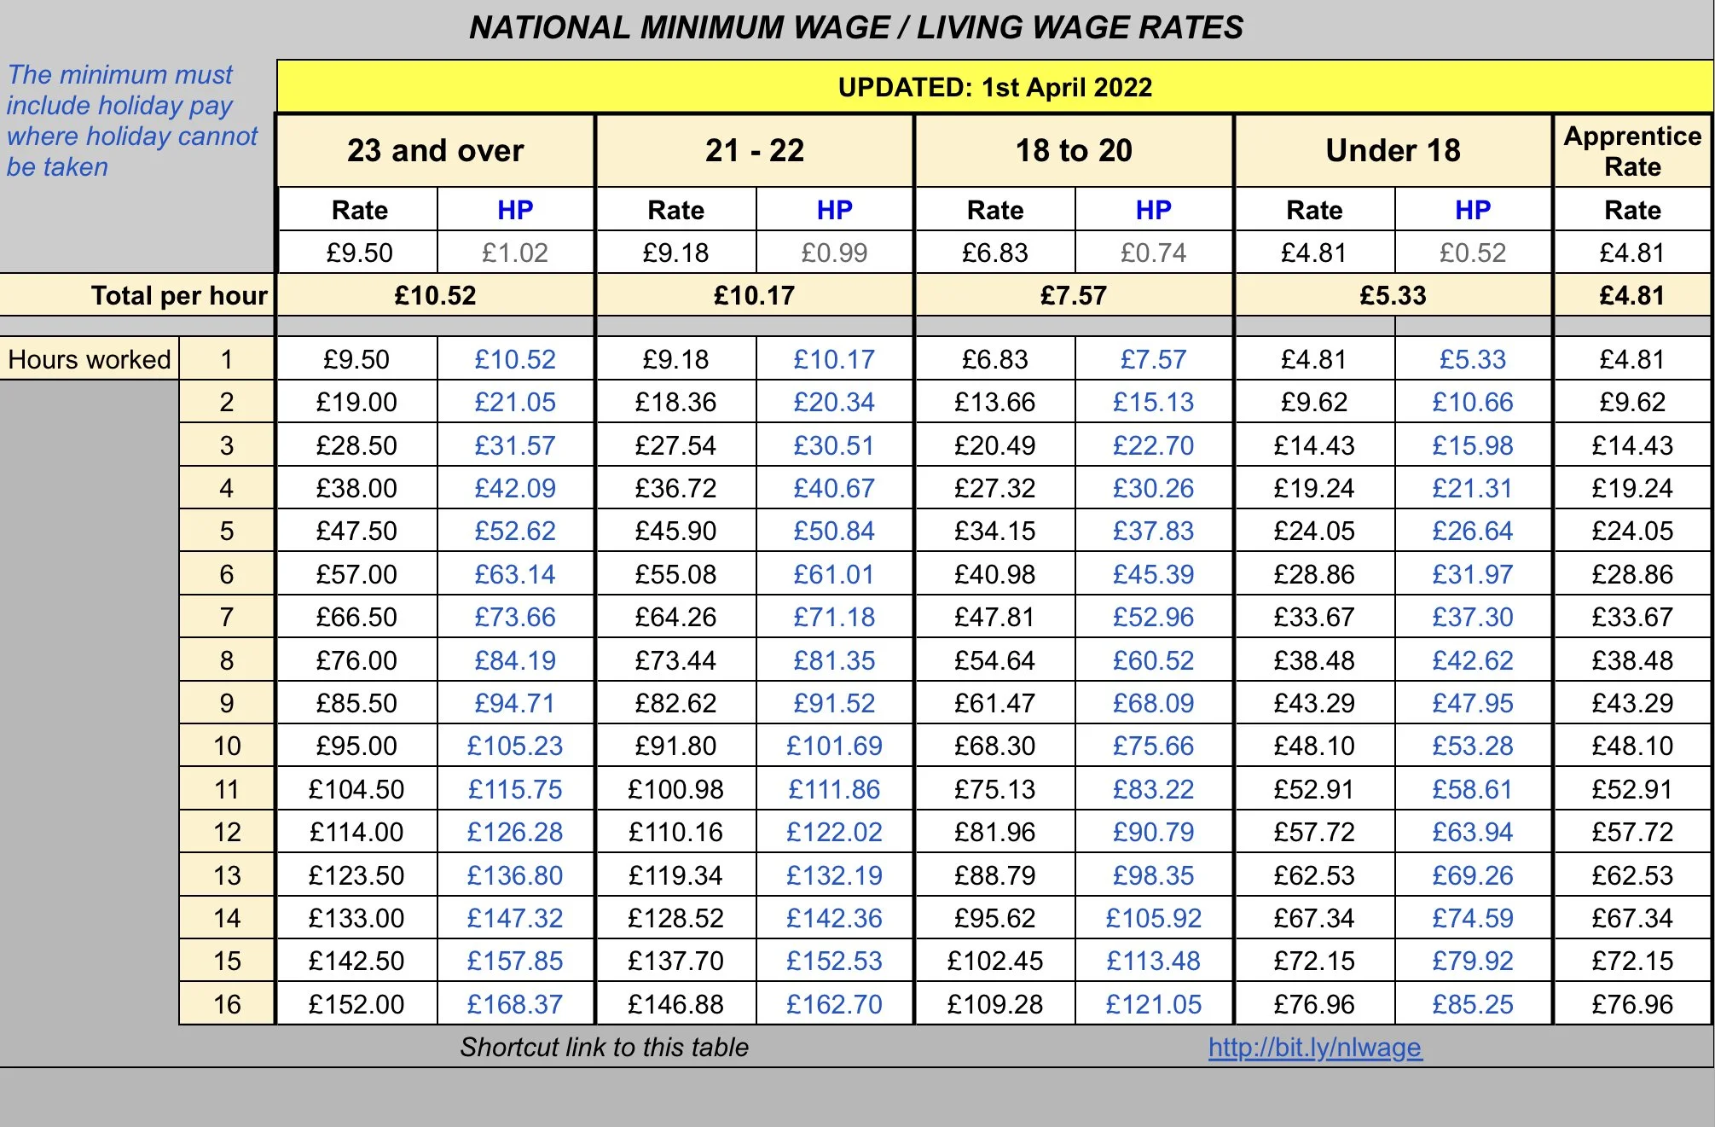The width and height of the screenshot is (1715, 1127).
Task: Select the '21 - 22' age group header
Action: [x=754, y=151]
